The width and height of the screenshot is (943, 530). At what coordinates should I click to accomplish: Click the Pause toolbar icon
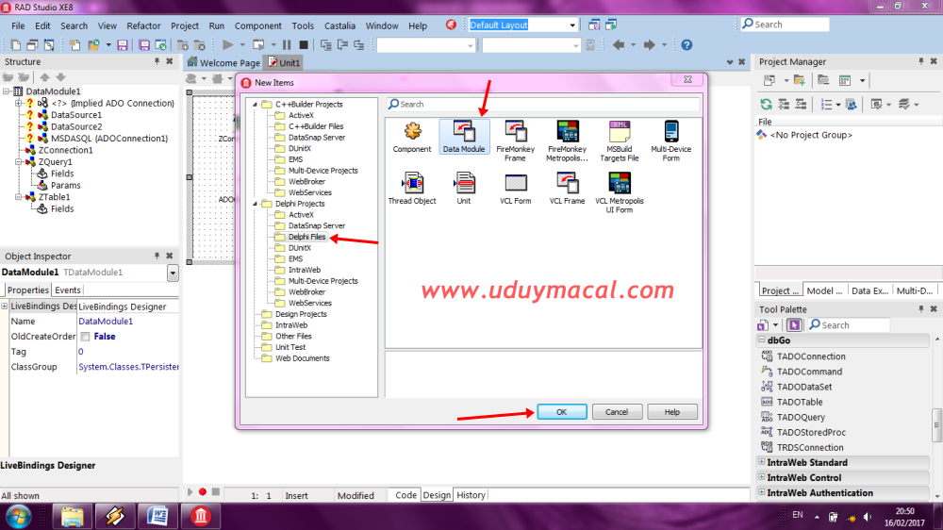click(287, 44)
